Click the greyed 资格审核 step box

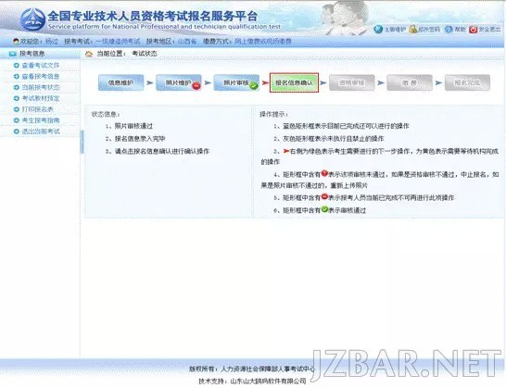352,82
